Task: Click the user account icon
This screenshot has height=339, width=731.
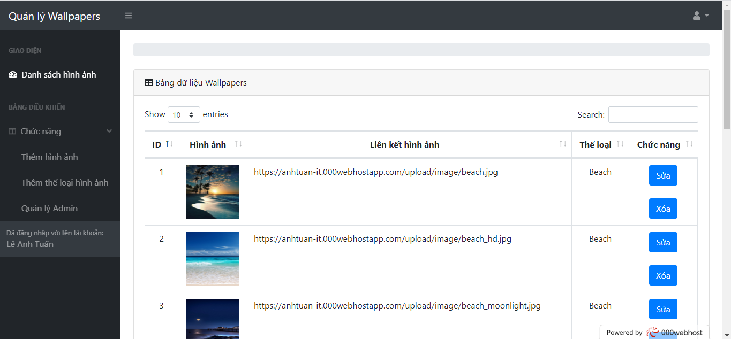Action: [696, 16]
